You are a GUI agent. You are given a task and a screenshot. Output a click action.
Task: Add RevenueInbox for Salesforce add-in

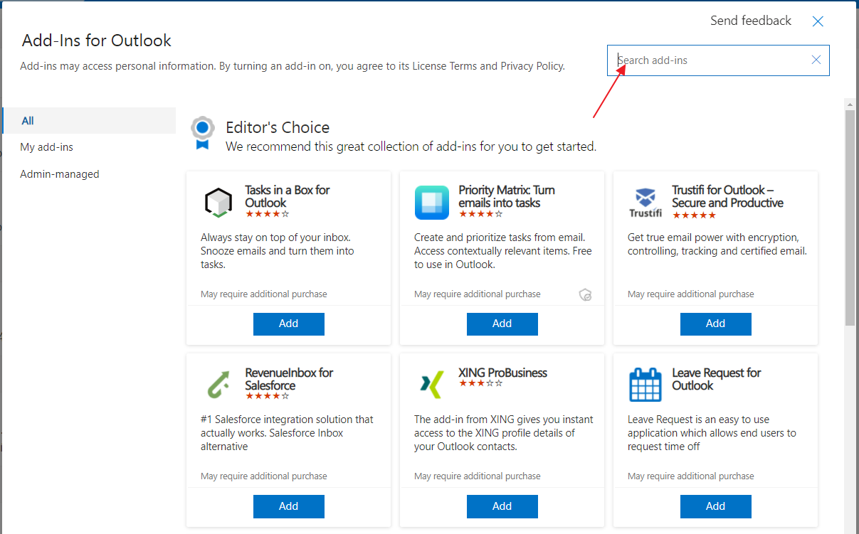coord(289,506)
